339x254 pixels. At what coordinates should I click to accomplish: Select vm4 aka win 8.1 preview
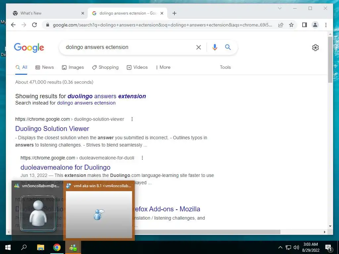pyautogui.click(x=99, y=210)
